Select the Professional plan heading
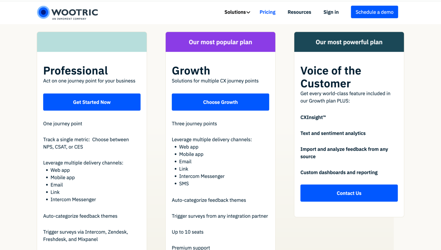 click(x=76, y=71)
